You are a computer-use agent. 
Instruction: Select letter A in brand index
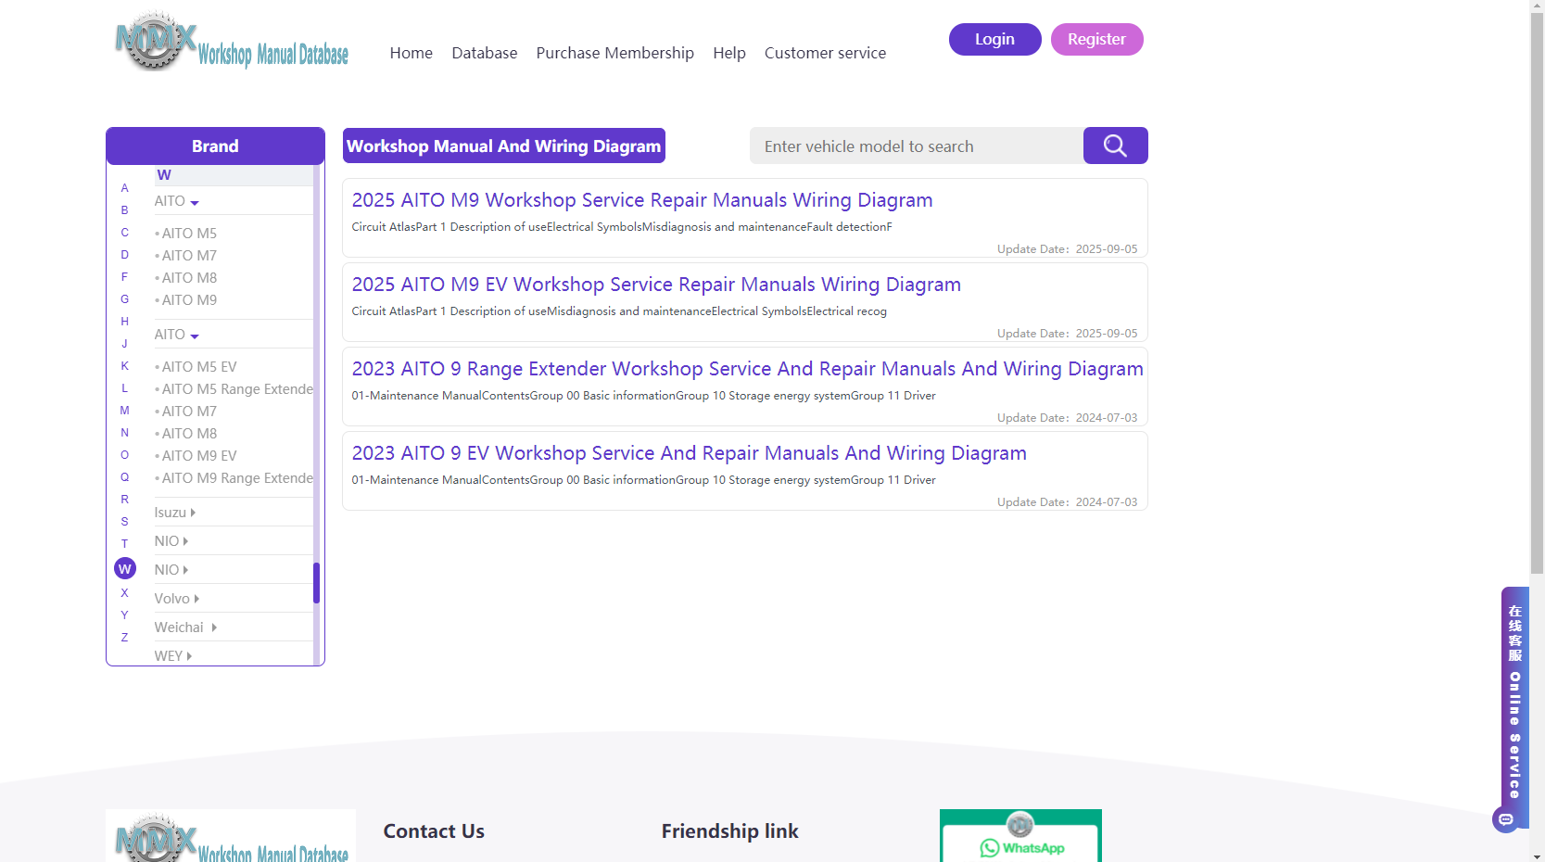point(125,188)
